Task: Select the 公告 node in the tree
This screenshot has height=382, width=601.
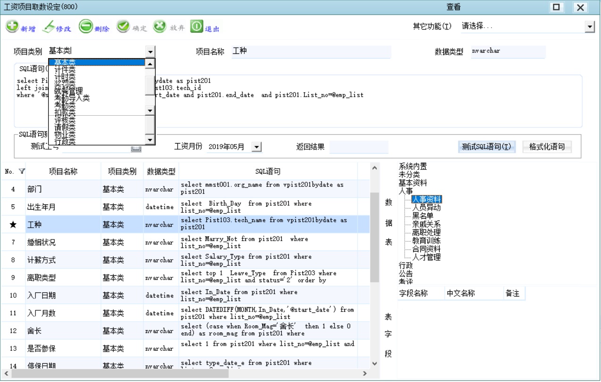Action: tap(406, 273)
